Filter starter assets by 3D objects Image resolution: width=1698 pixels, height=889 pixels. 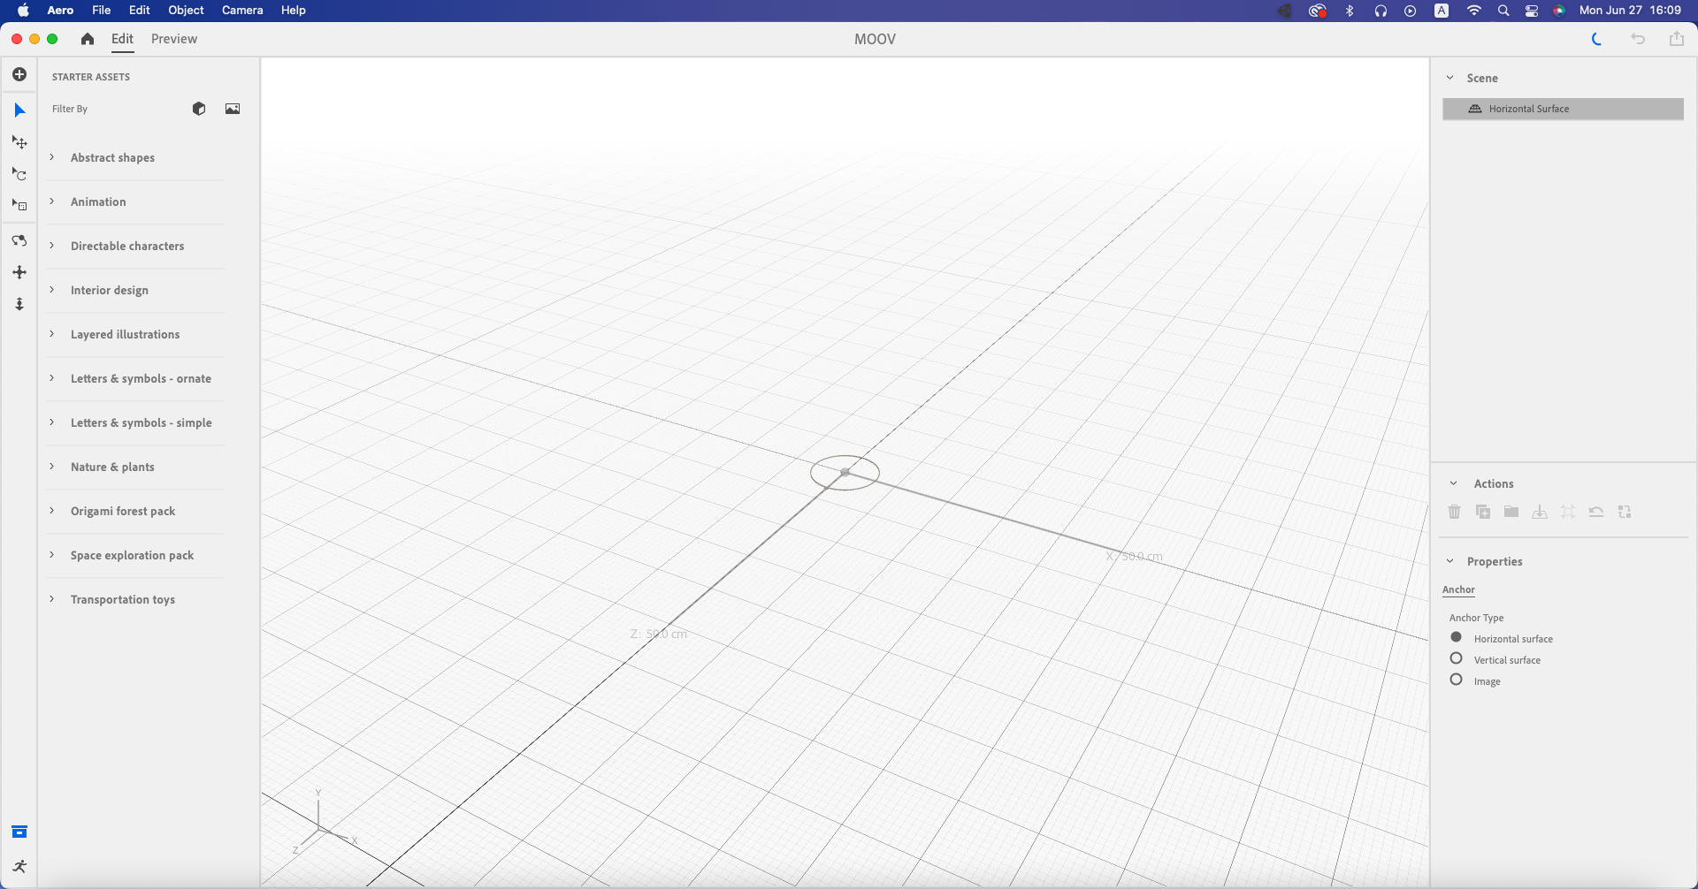point(199,109)
